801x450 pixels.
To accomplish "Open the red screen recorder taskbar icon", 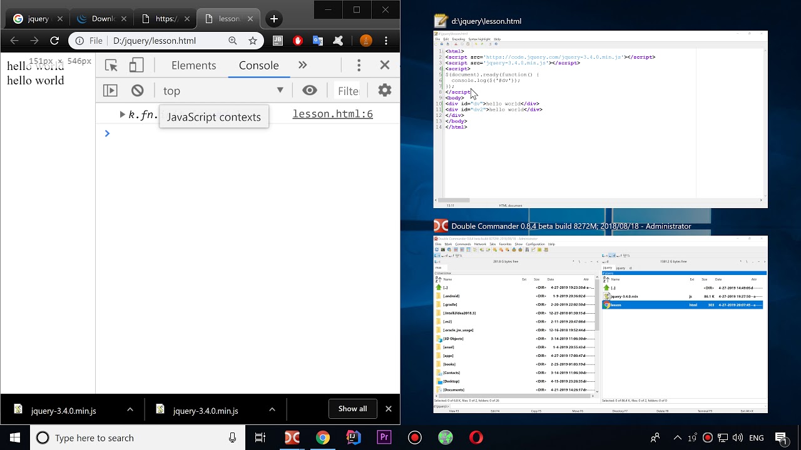I will [x=415, y=437].
